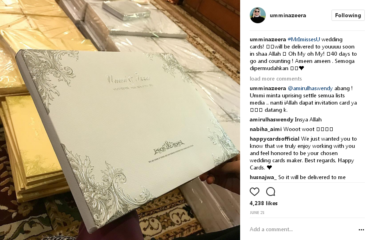
Task: Click umminazeera username in the reply comment
Action: (268, 88)
